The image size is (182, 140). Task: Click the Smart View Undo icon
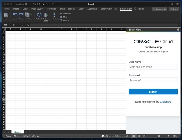click(15, 15)
